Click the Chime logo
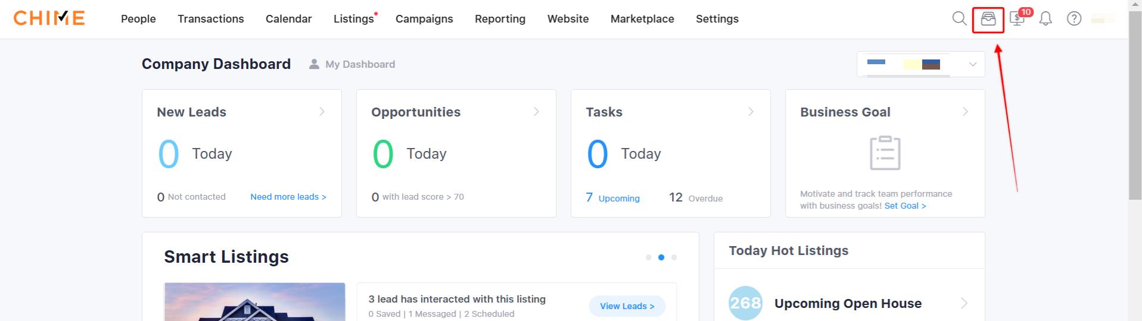 pyautogui.click(x=49, y=18)
